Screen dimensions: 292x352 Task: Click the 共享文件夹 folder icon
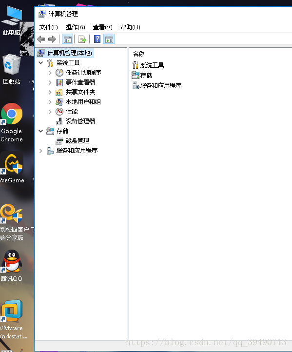(x=59, y=92)
